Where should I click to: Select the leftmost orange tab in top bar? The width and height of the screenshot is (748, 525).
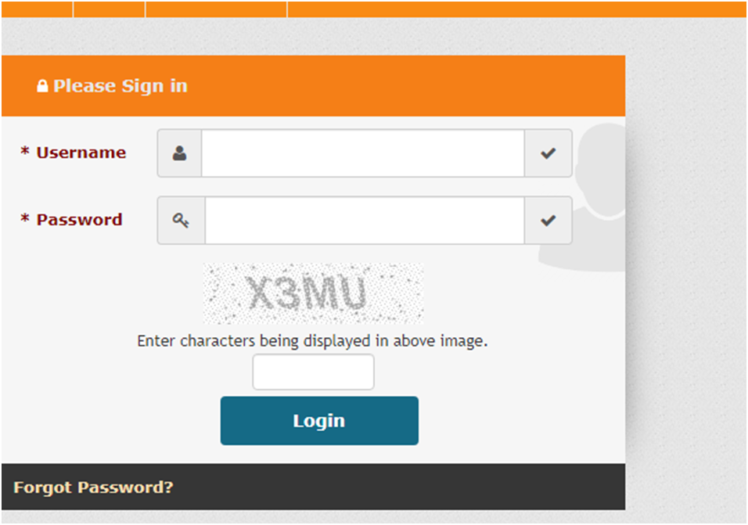tap(37, 9)
